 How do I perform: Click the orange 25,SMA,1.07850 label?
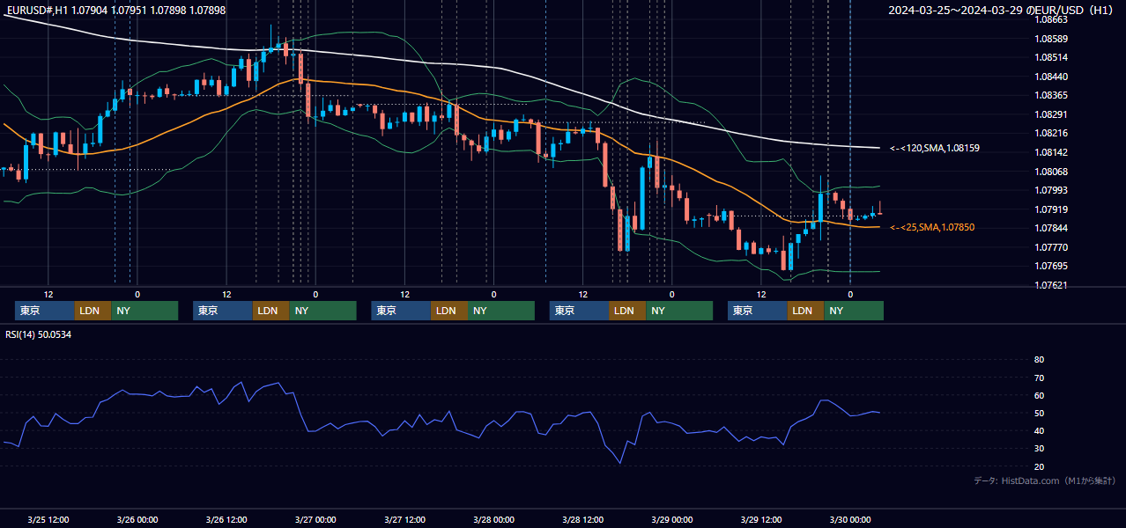click(932, 228)
